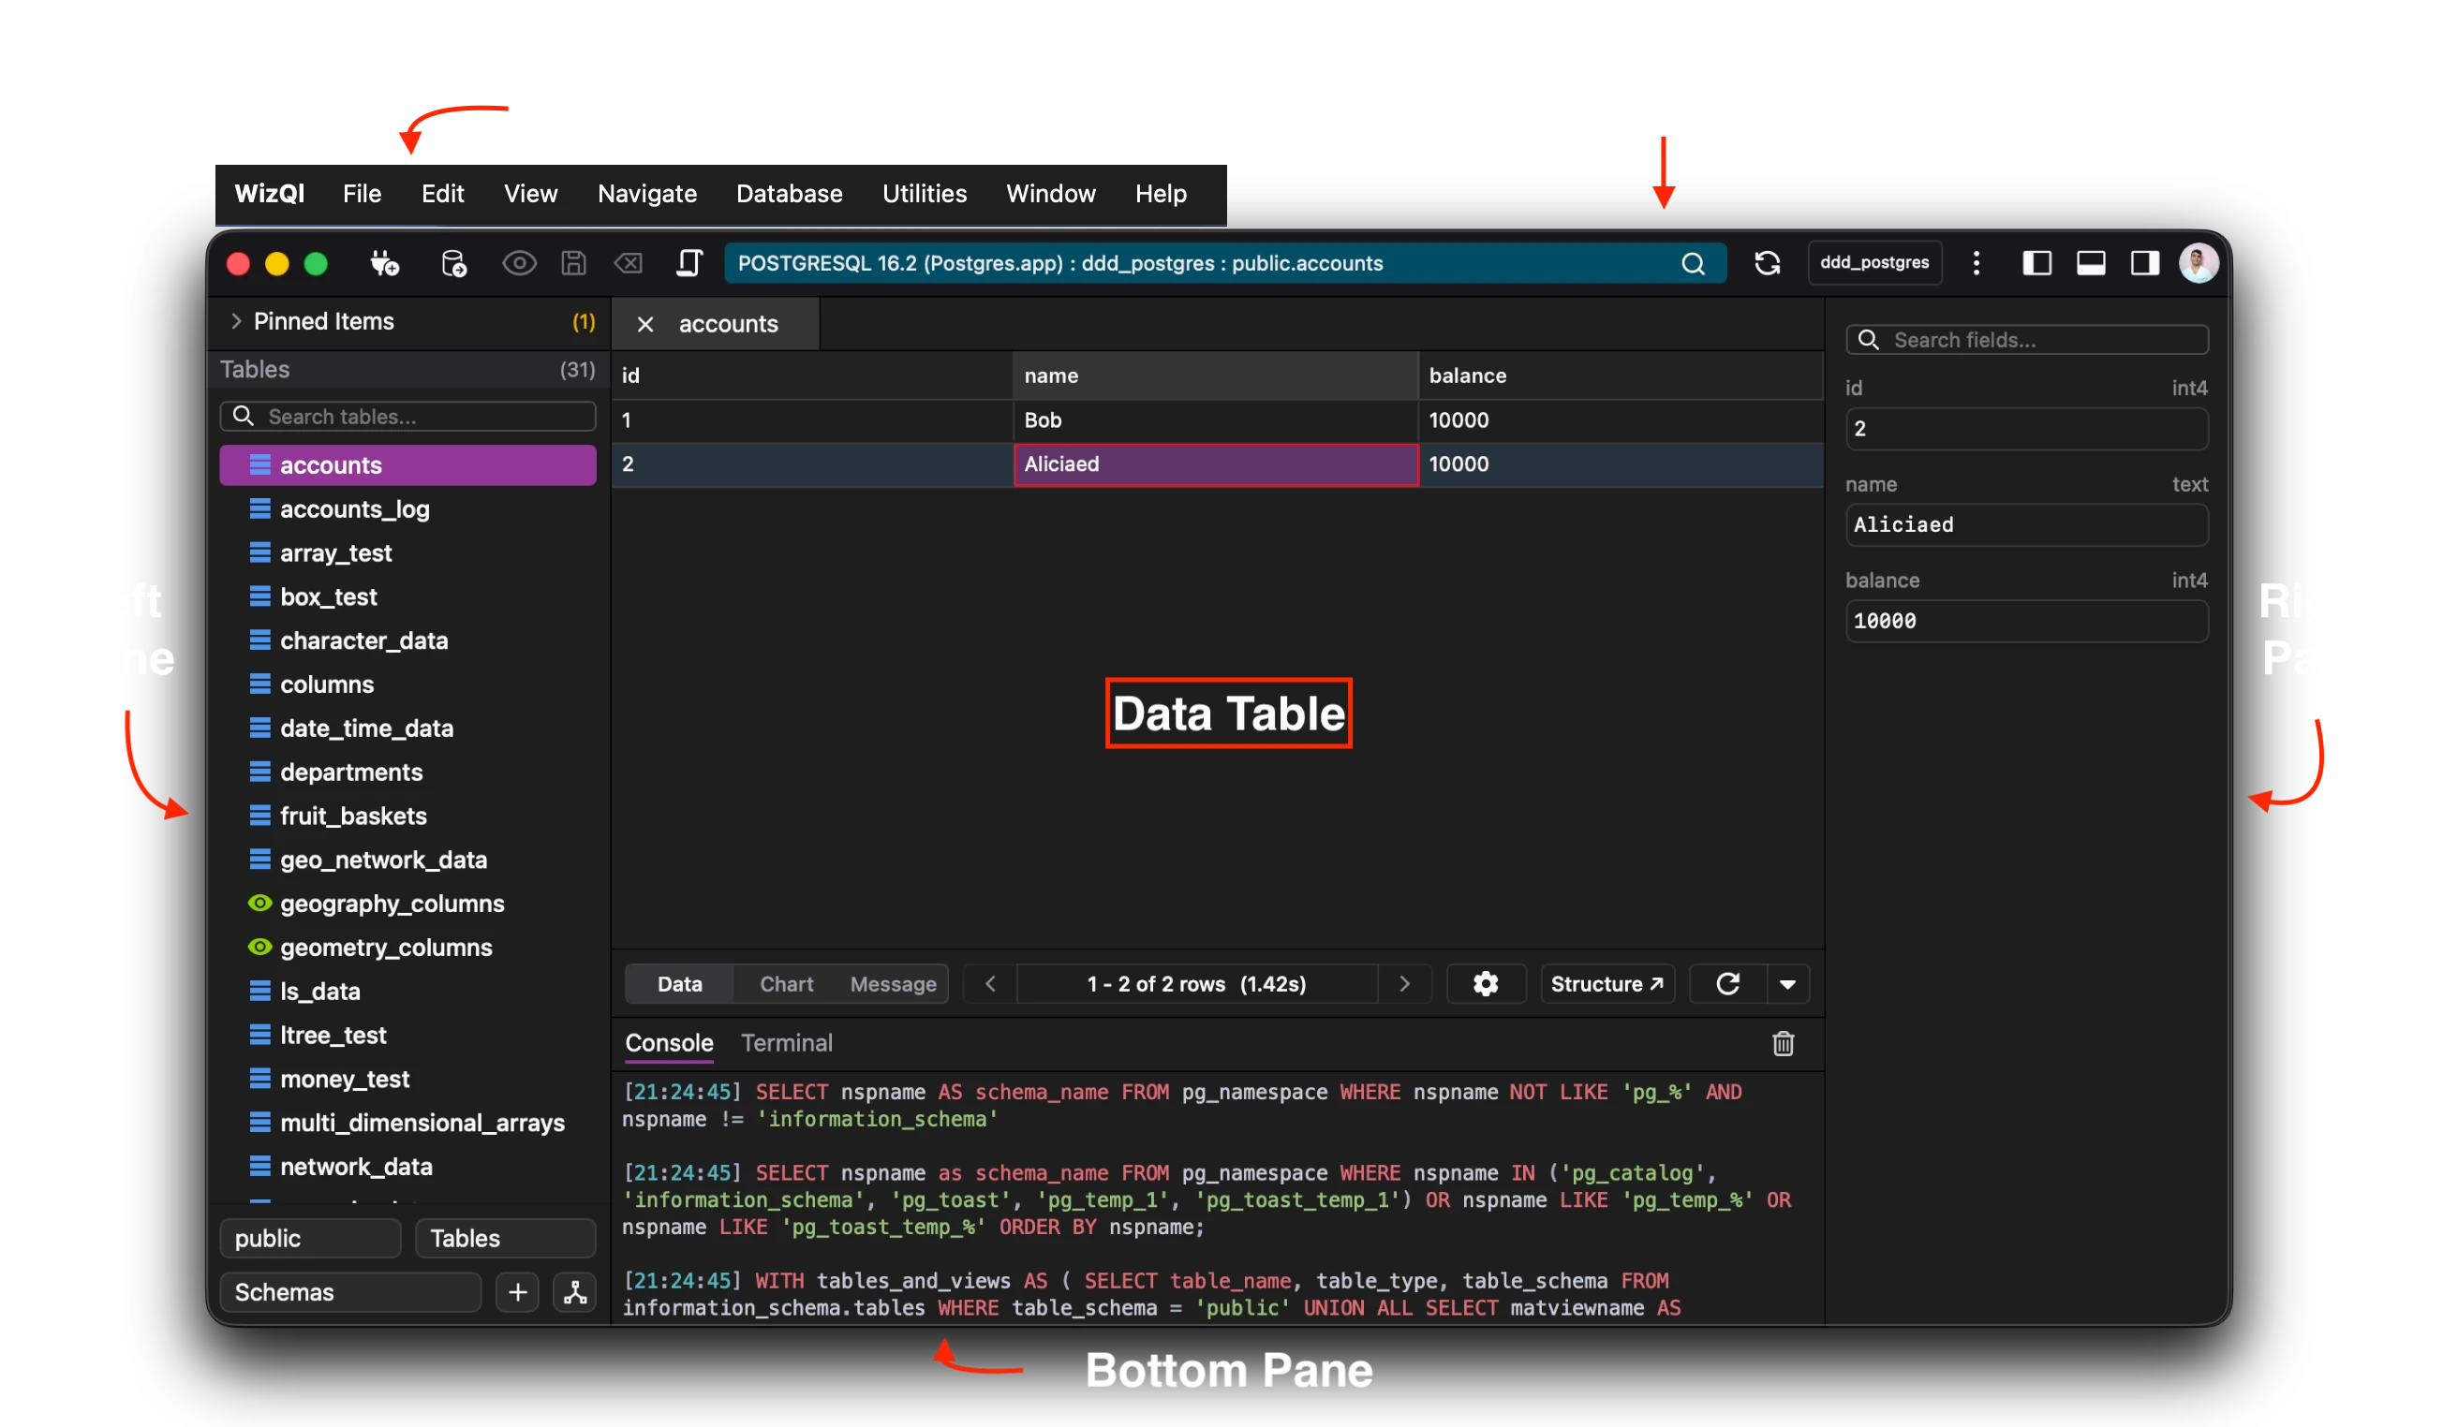Open the Database menu
This screenshot has height=1427, width=2458.
[x=789, y=194]
